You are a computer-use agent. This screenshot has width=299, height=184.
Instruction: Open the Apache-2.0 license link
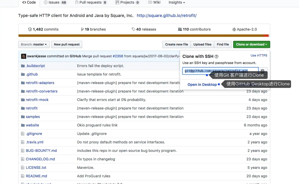(x=244, y=29)
